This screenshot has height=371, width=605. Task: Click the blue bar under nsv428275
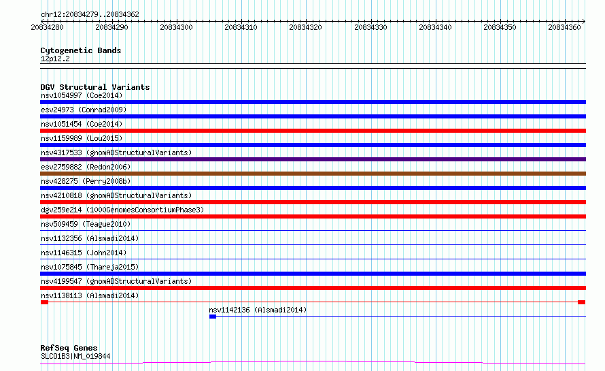(313, 188)
